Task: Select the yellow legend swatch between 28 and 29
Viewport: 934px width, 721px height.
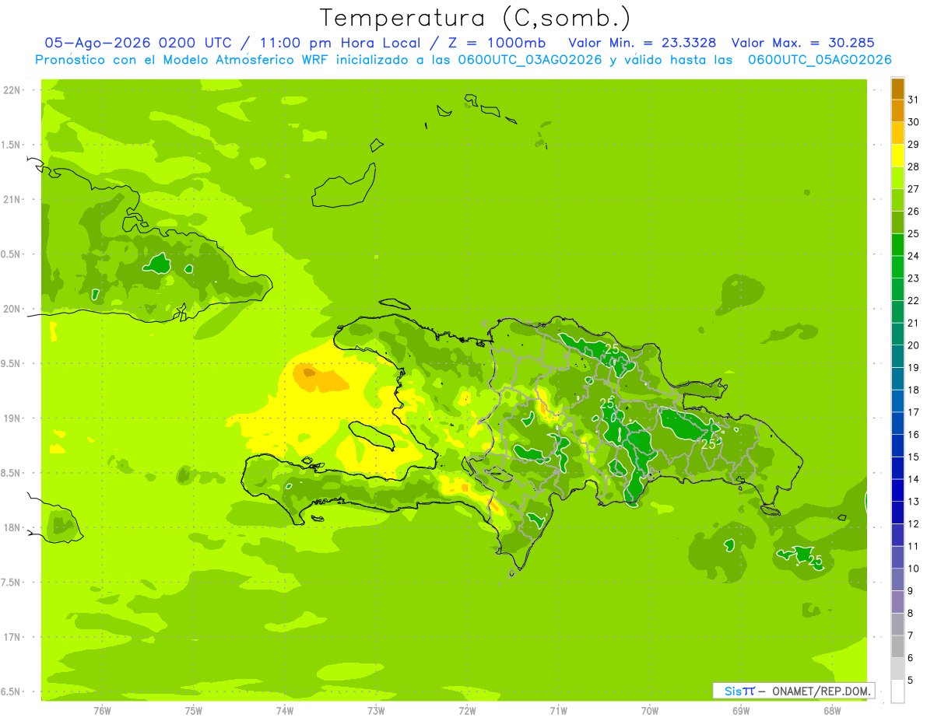Action: click(897, 156)
